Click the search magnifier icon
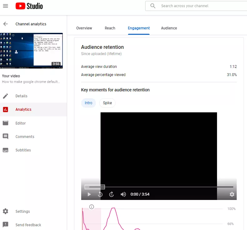 [153, 6]
